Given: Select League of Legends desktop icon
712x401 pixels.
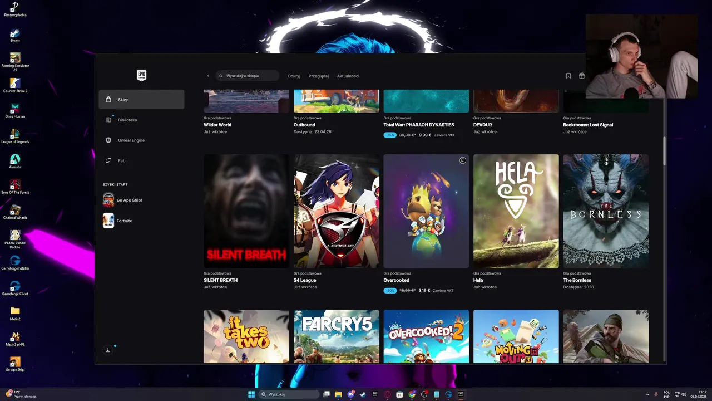Looking at the screenshot, I should [15, 136].
